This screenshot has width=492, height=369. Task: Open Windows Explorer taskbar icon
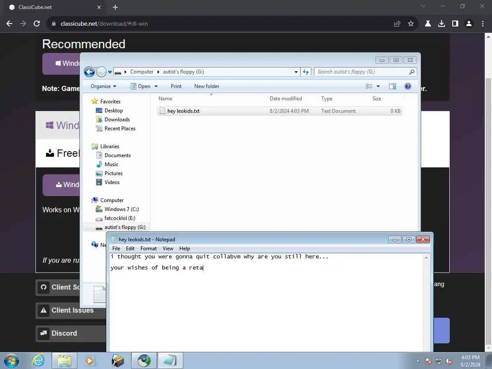coord(64,361)
